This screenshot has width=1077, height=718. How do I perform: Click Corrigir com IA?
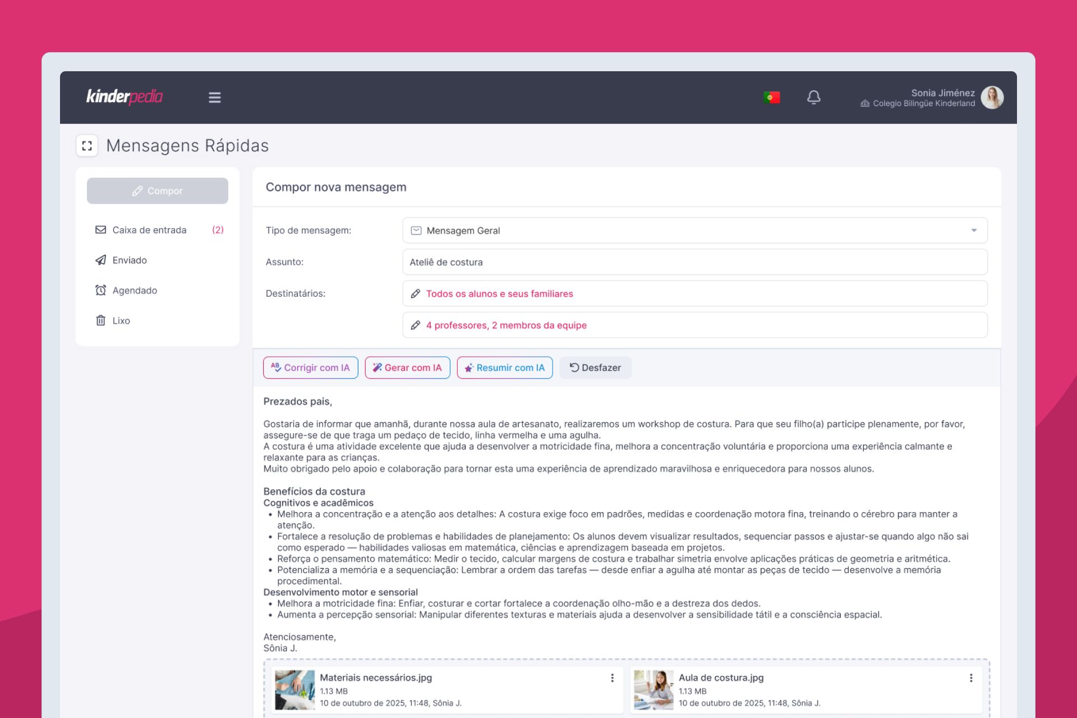coord(310,368)
